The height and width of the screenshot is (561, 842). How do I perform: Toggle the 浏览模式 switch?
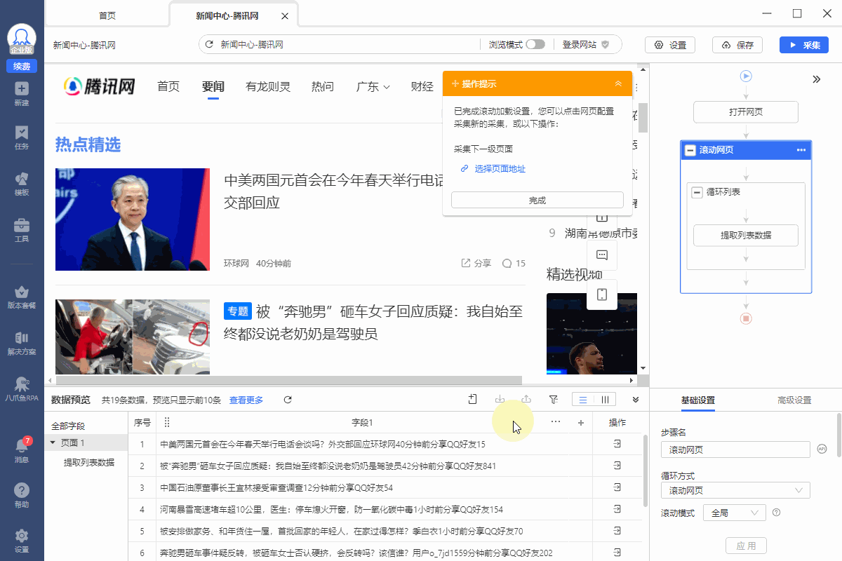tap(535, 45)
